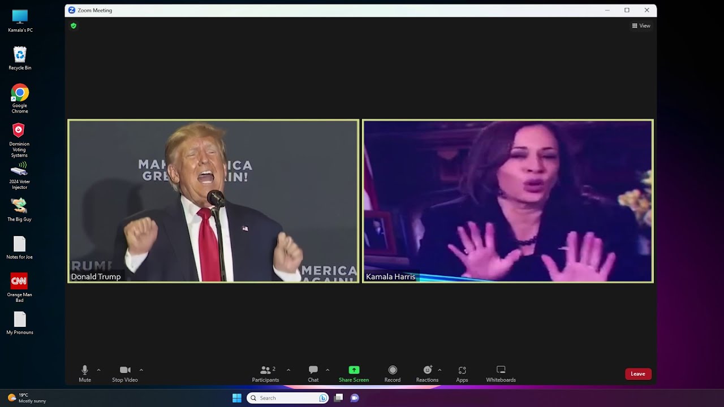
Task: Minimize the Zoom Meeting window
Action: pos(607,10)
